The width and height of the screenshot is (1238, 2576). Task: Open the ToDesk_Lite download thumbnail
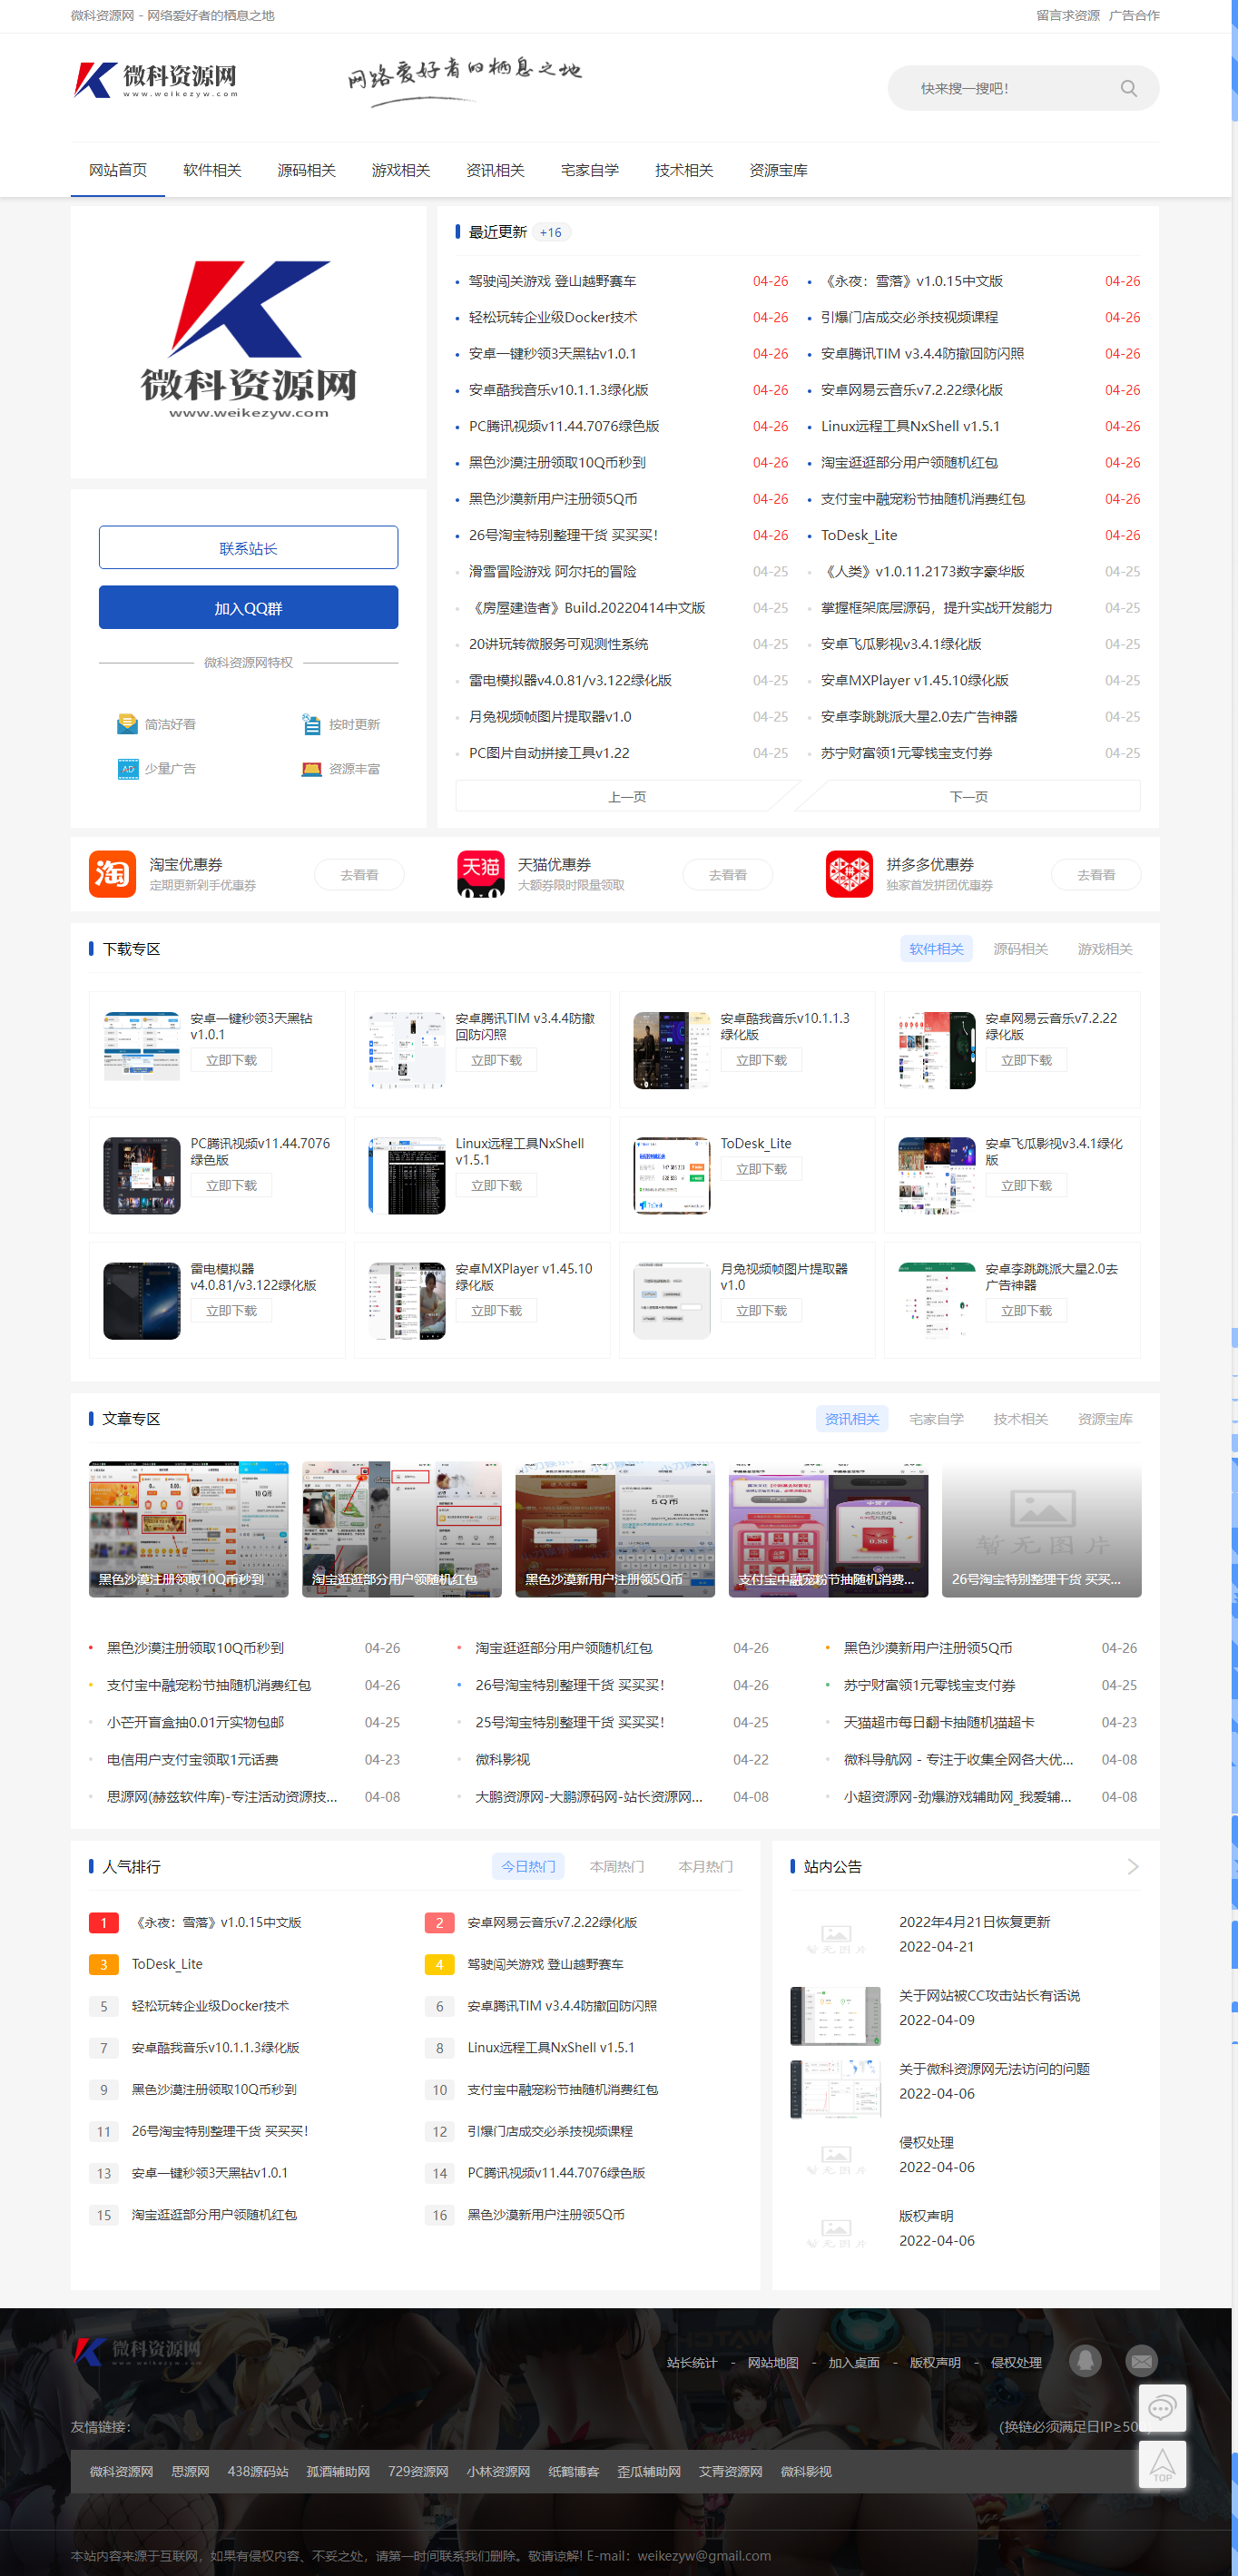[x=671, y=1175]
